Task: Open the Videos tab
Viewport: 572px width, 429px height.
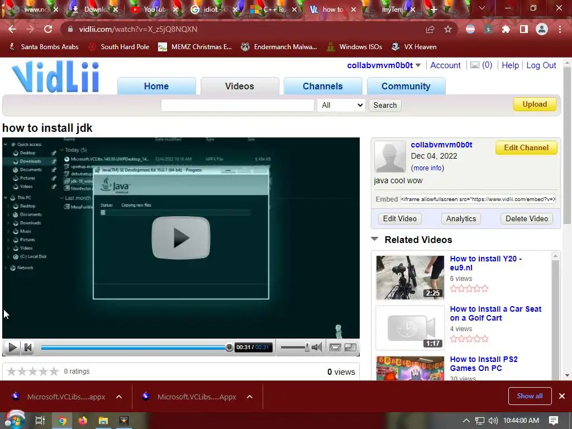Action: (x=240, y=86)
